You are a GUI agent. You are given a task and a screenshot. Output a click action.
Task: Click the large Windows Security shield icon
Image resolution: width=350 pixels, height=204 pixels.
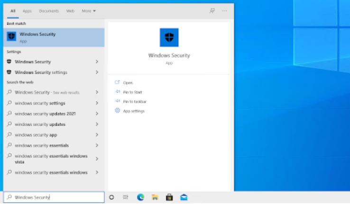[x=169, y=38]
